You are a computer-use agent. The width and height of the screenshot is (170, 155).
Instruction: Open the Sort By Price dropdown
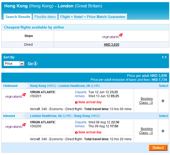pos(14,64)
